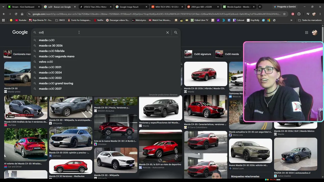The image size is (324, 182).
Task: Open the Netflix bookmark
Action: 98,20
